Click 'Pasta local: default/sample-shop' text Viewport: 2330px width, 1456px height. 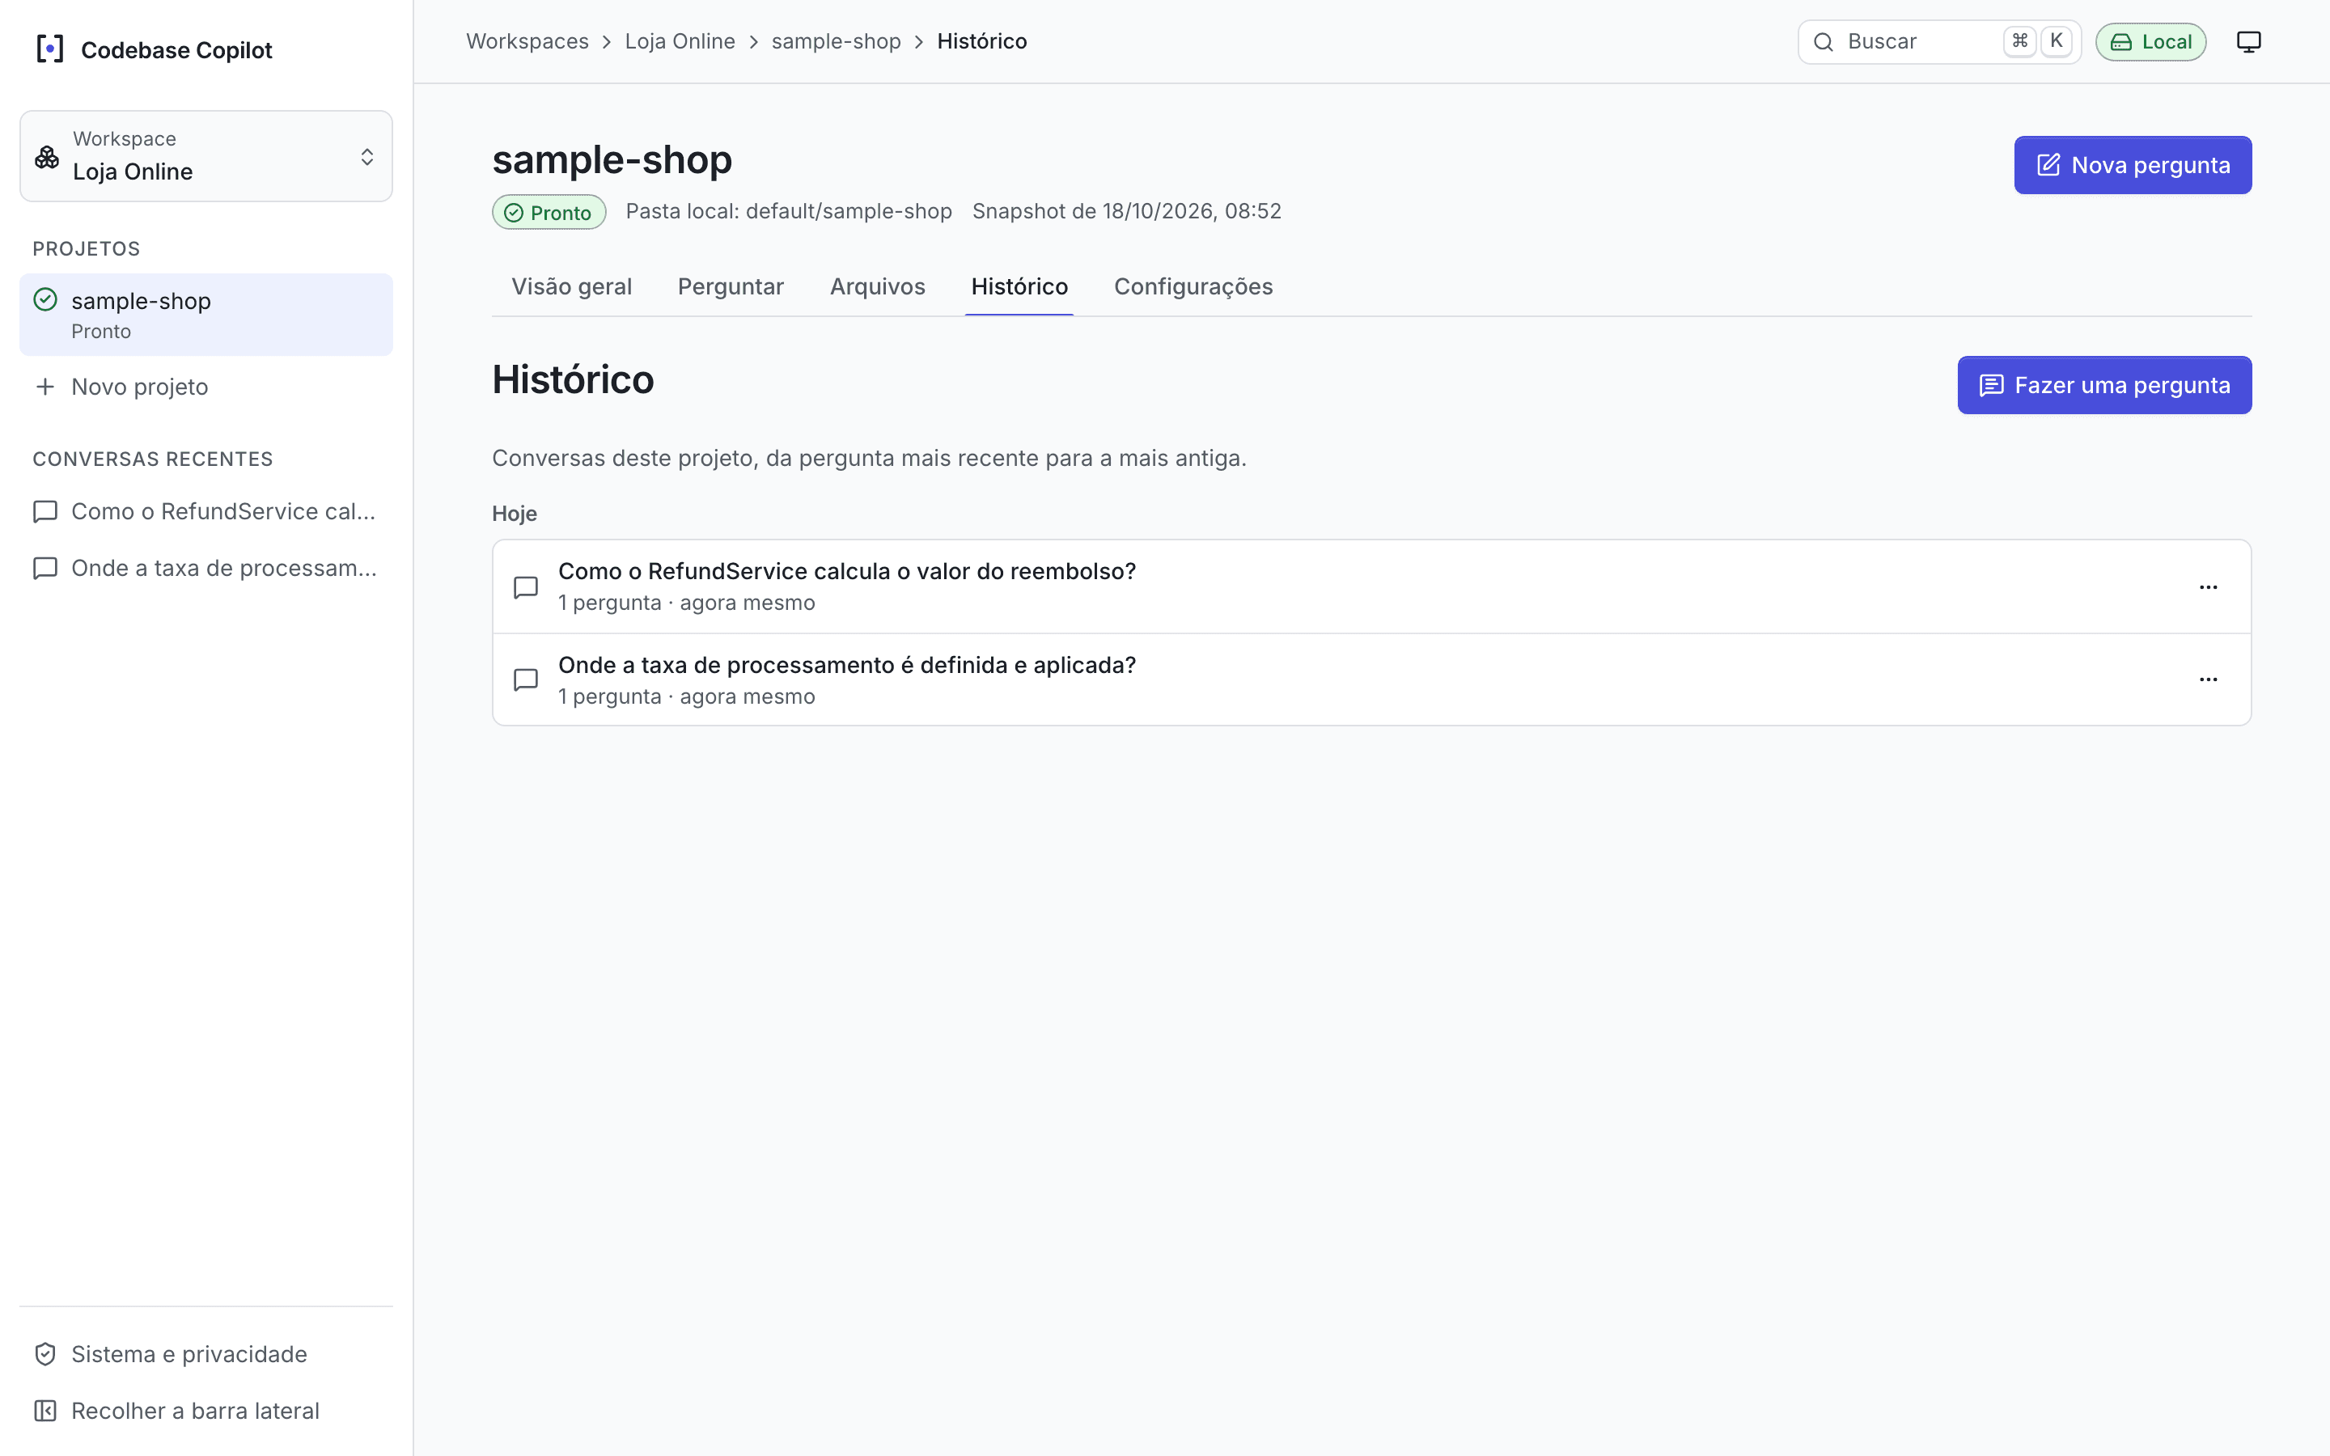pos(789,211)
